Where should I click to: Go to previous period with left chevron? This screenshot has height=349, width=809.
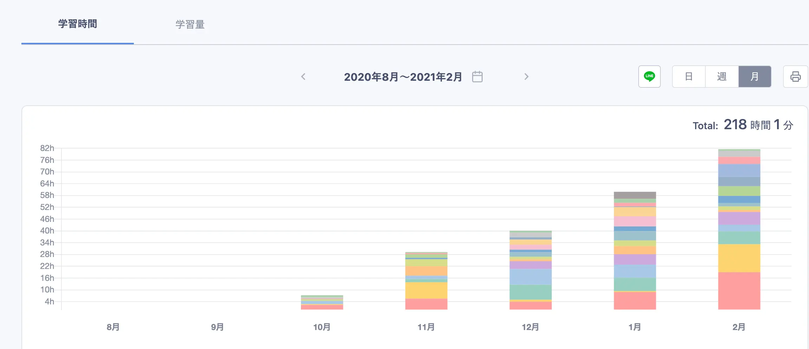304,77
